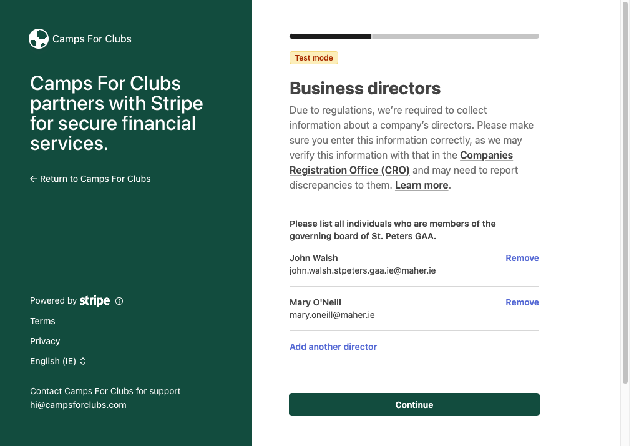Click the onboarding progress bar

pyautogui.click(x=414, y=36)
